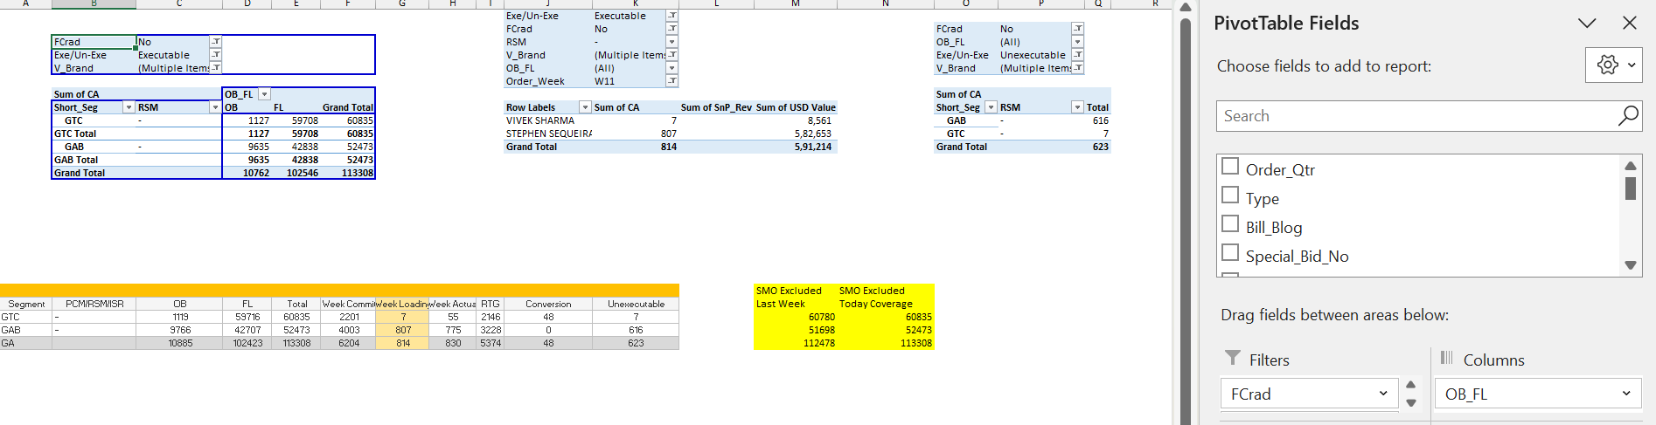This screenshot has height=425, width=1656.
Task: Click V_Brand filter icon in right pivot table
Action: point(1077,68)
